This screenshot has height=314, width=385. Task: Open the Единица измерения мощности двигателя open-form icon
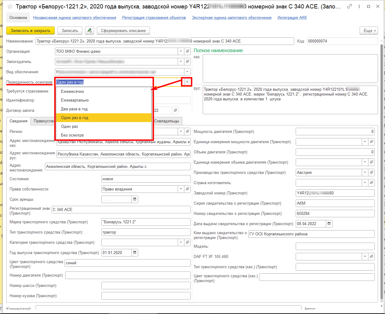tap(371, 142)
